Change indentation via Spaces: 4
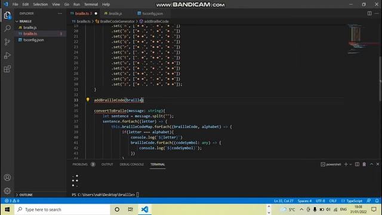The image size is (382, 215). click(x=304, y=201)
